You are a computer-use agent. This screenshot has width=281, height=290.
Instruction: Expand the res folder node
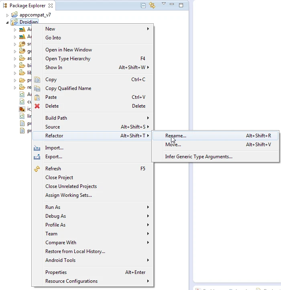click(15, 88)
